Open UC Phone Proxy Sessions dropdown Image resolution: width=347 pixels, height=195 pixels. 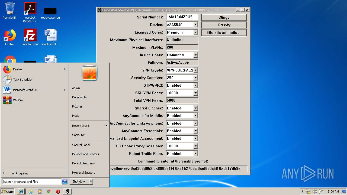[x=195, y=146]
